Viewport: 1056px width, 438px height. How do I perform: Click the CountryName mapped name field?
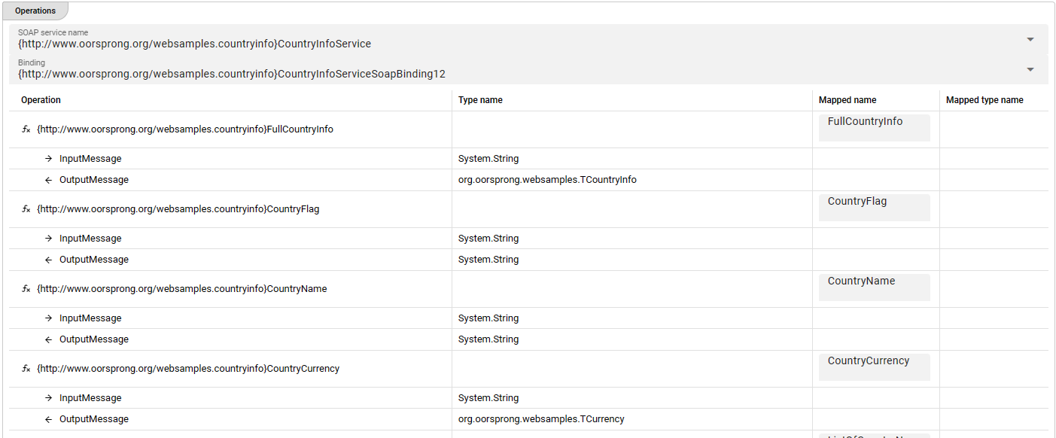tap(874, 287)
